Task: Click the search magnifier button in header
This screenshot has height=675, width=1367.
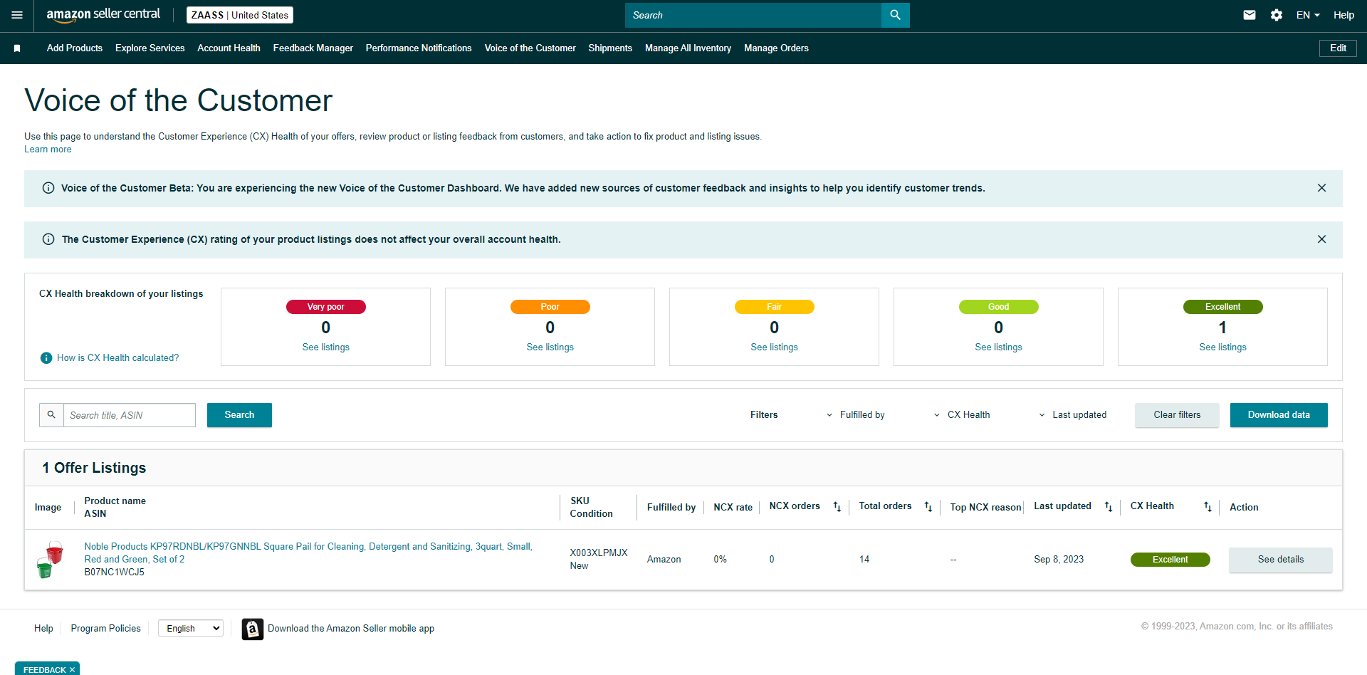Action: tap(895, 15)
